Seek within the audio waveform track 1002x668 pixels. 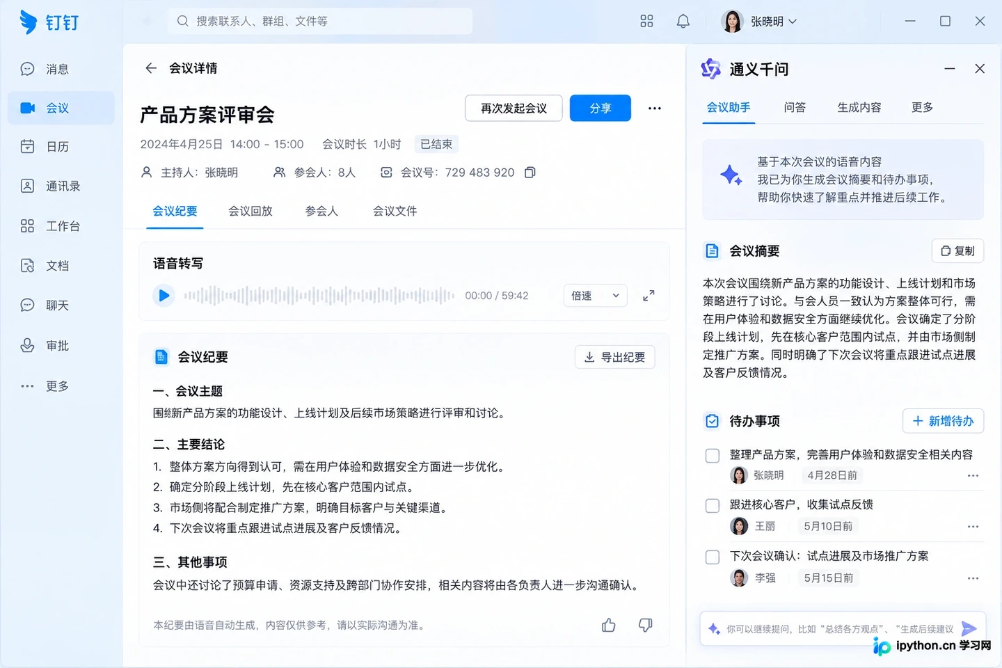[x=319, y=296]
